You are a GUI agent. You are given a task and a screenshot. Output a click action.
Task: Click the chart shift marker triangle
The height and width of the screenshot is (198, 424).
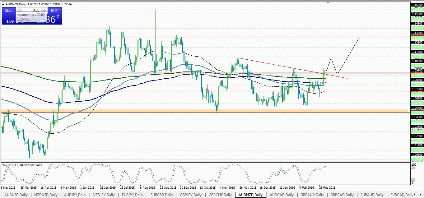click(328, 2)
